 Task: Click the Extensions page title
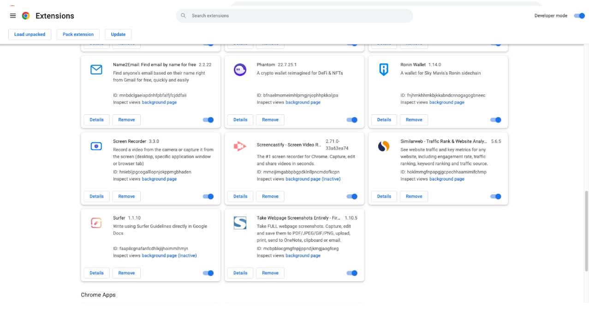(55, 16)
